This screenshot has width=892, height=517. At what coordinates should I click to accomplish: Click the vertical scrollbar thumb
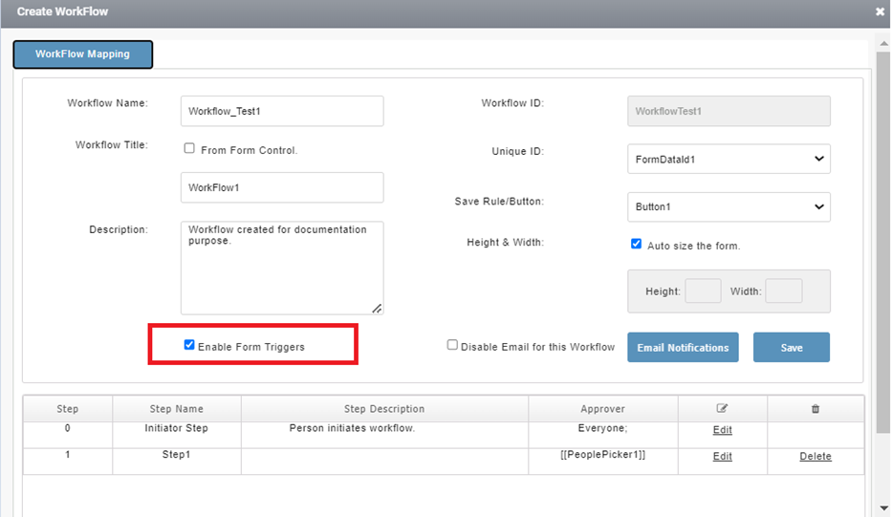(x=883, y=243)
